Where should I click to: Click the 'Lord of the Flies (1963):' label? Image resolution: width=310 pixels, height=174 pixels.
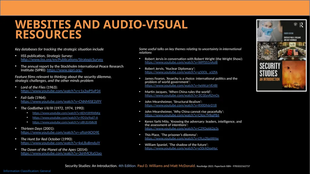pyautogui.click(x=39, y=87)
